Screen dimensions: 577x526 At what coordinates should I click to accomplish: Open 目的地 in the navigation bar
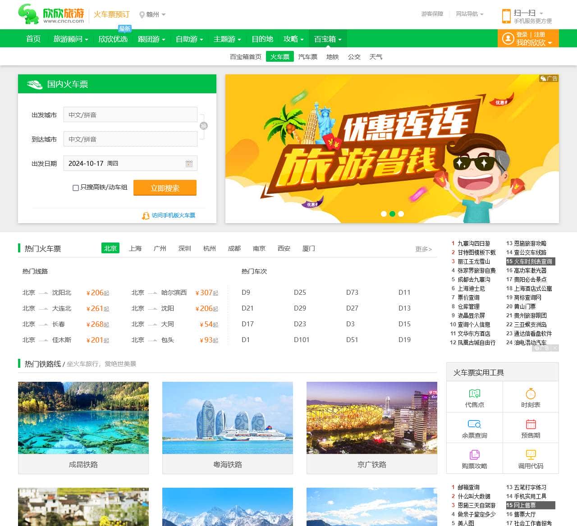[x=262, y=39]
